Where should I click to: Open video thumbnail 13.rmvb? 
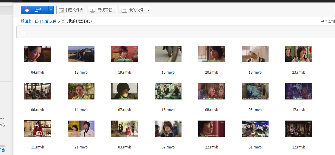coord(81,54)
